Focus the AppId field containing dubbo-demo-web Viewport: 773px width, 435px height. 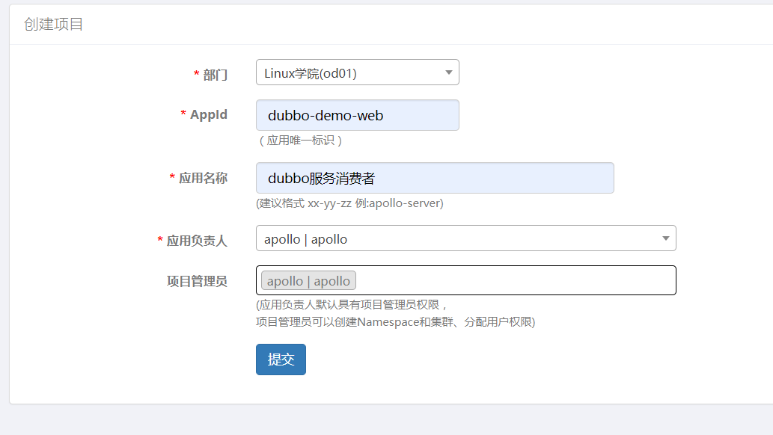[358, 115]
